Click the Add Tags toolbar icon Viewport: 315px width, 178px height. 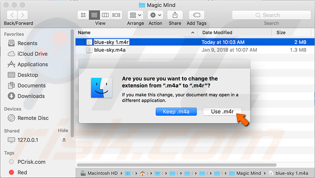(x=196, y=15)
